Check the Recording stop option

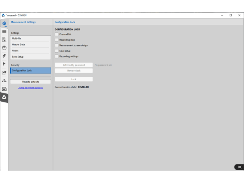(57, 40)
